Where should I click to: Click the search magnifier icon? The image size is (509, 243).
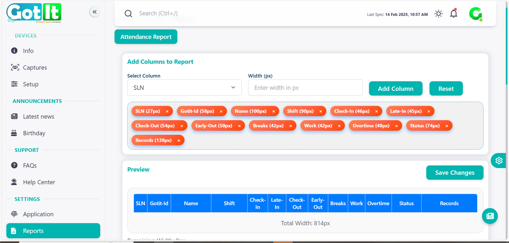coord(128,14)
